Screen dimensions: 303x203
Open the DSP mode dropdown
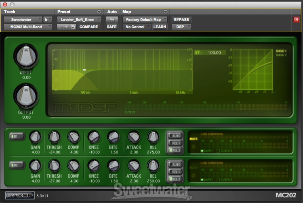coord(181,27)
